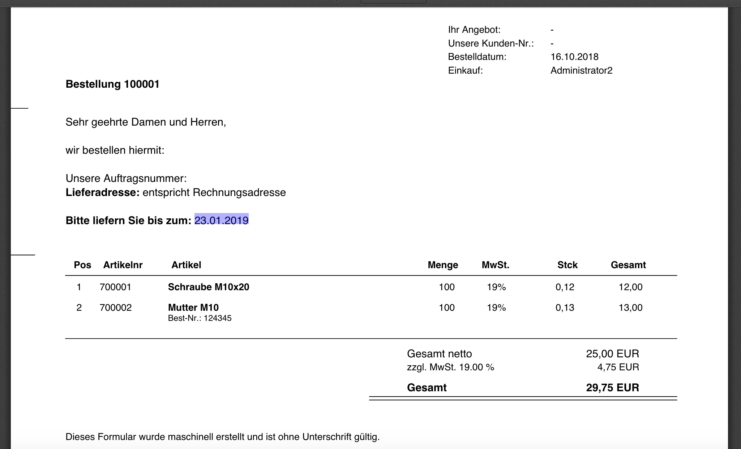Click the Bestellung 100001 heading

pos(112,84)
